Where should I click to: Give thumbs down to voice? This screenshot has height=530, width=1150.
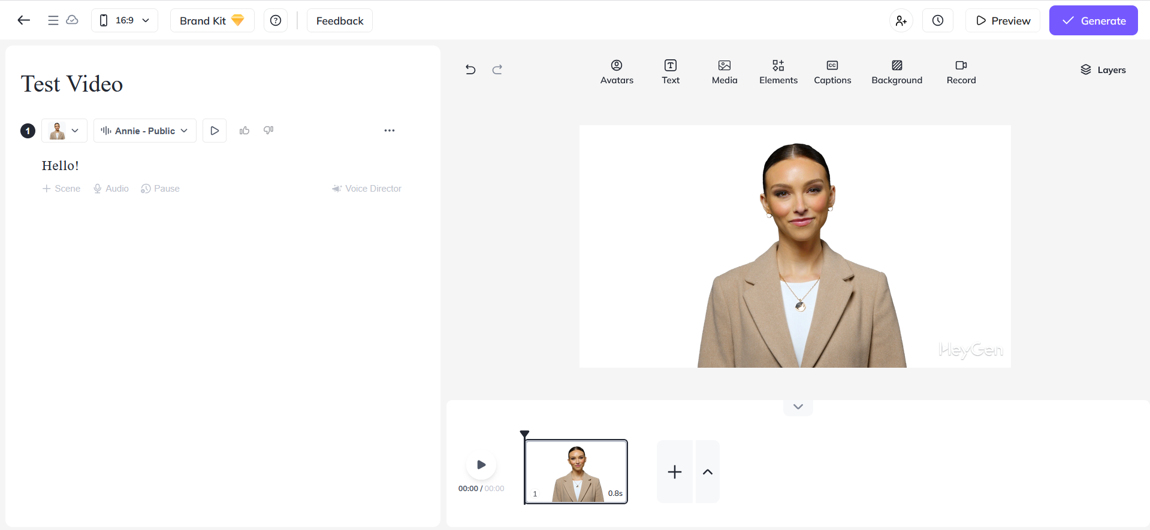click(x=268, y=130)
